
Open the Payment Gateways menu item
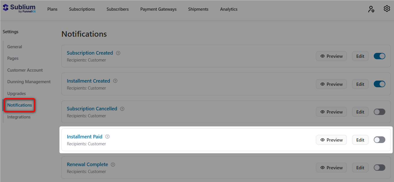(158, 9)
